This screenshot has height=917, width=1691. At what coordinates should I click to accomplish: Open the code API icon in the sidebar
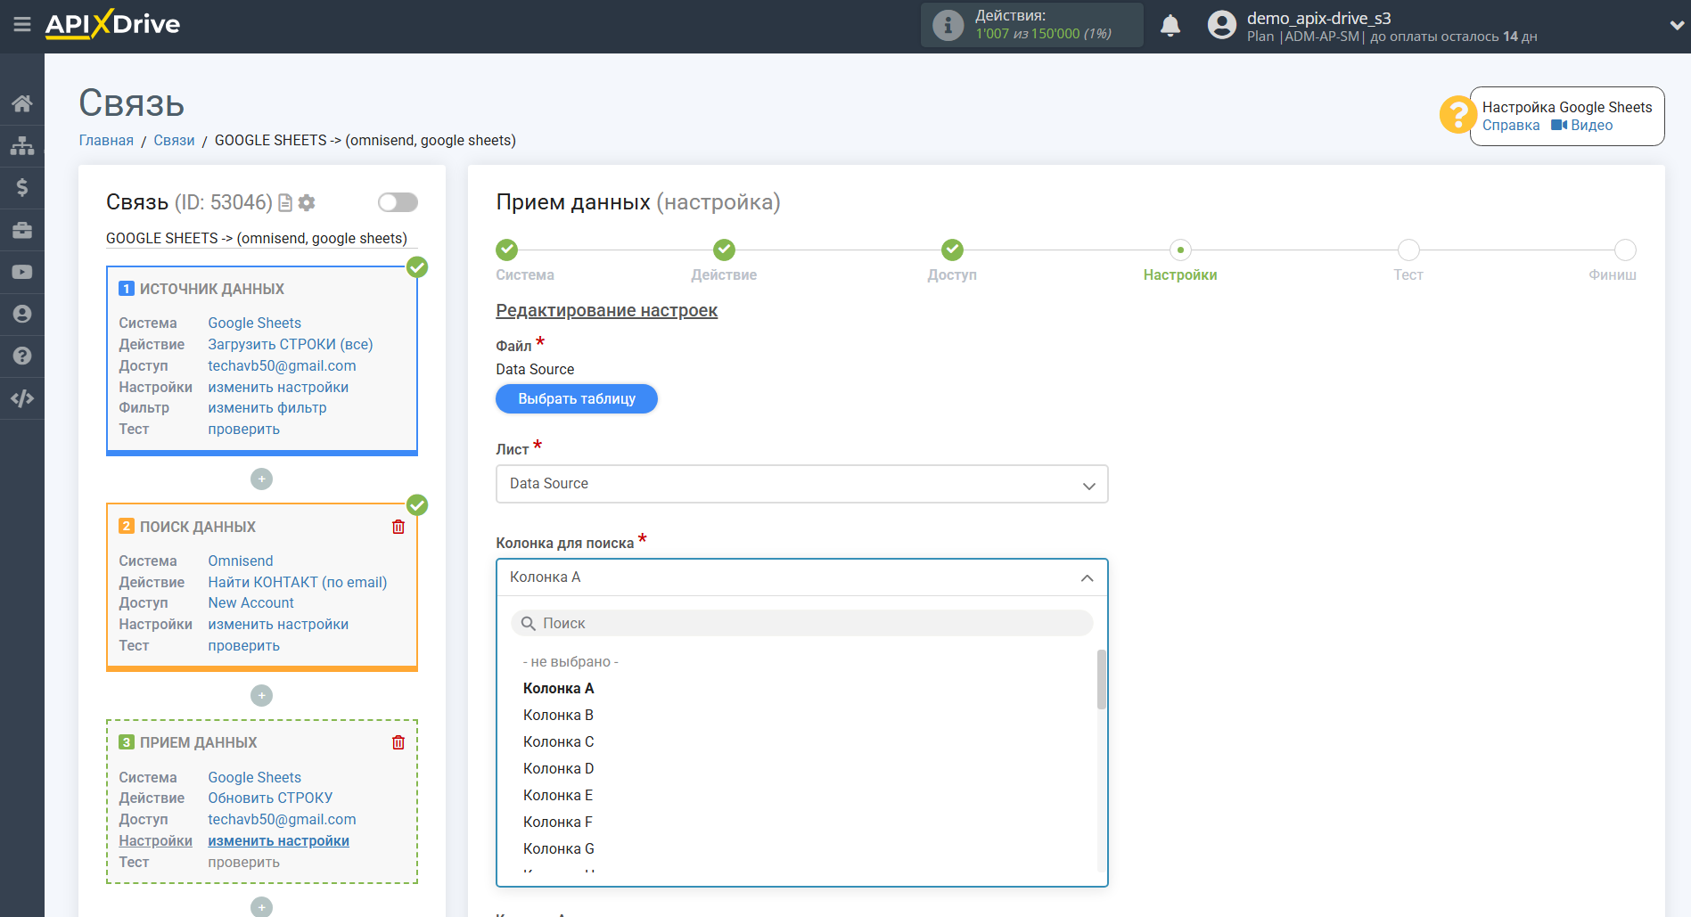(21, 398)
